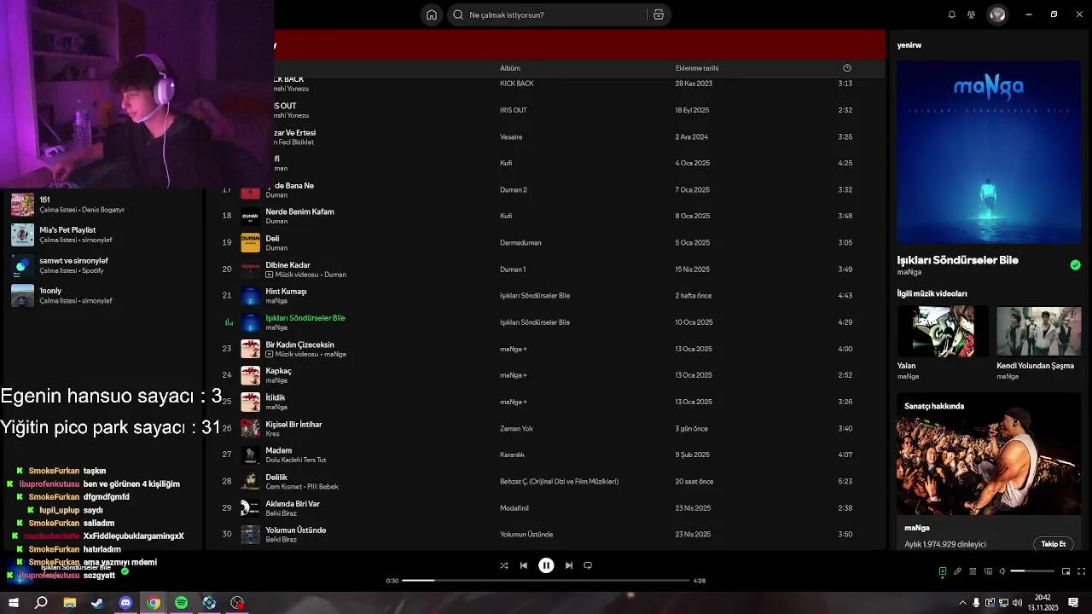Open Windows taskbar search
Image resolution: width=1092 pixels, height=614 pixels.
click(41, 603)
